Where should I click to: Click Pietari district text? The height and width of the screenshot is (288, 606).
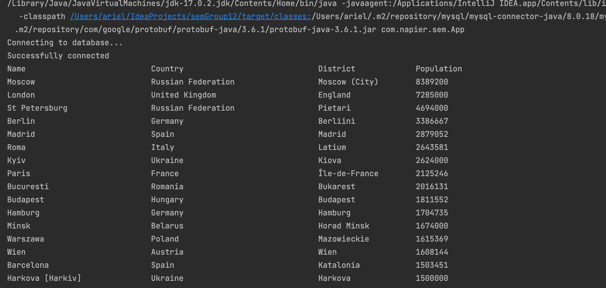pos(334,108)
